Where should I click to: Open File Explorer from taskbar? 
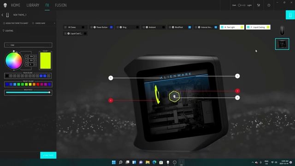pyautogui.click(x=147, y=162)
